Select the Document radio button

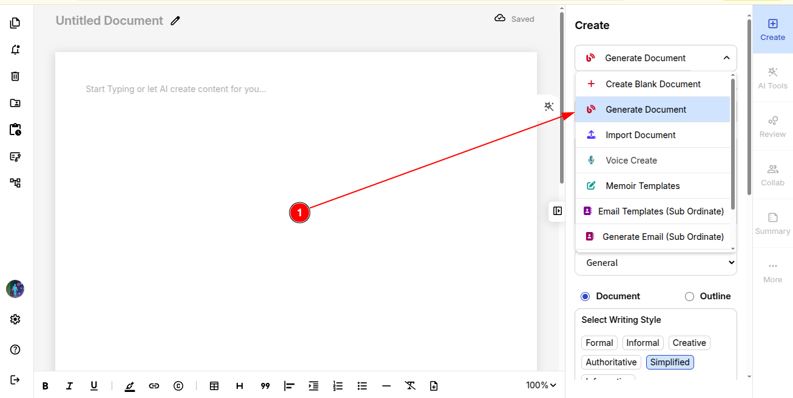[x=585, y=296]
